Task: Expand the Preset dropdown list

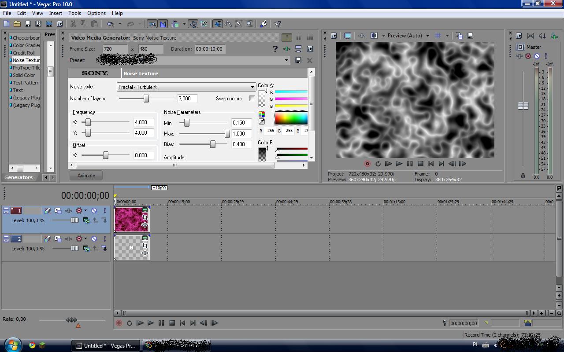Action: (286, 60)
